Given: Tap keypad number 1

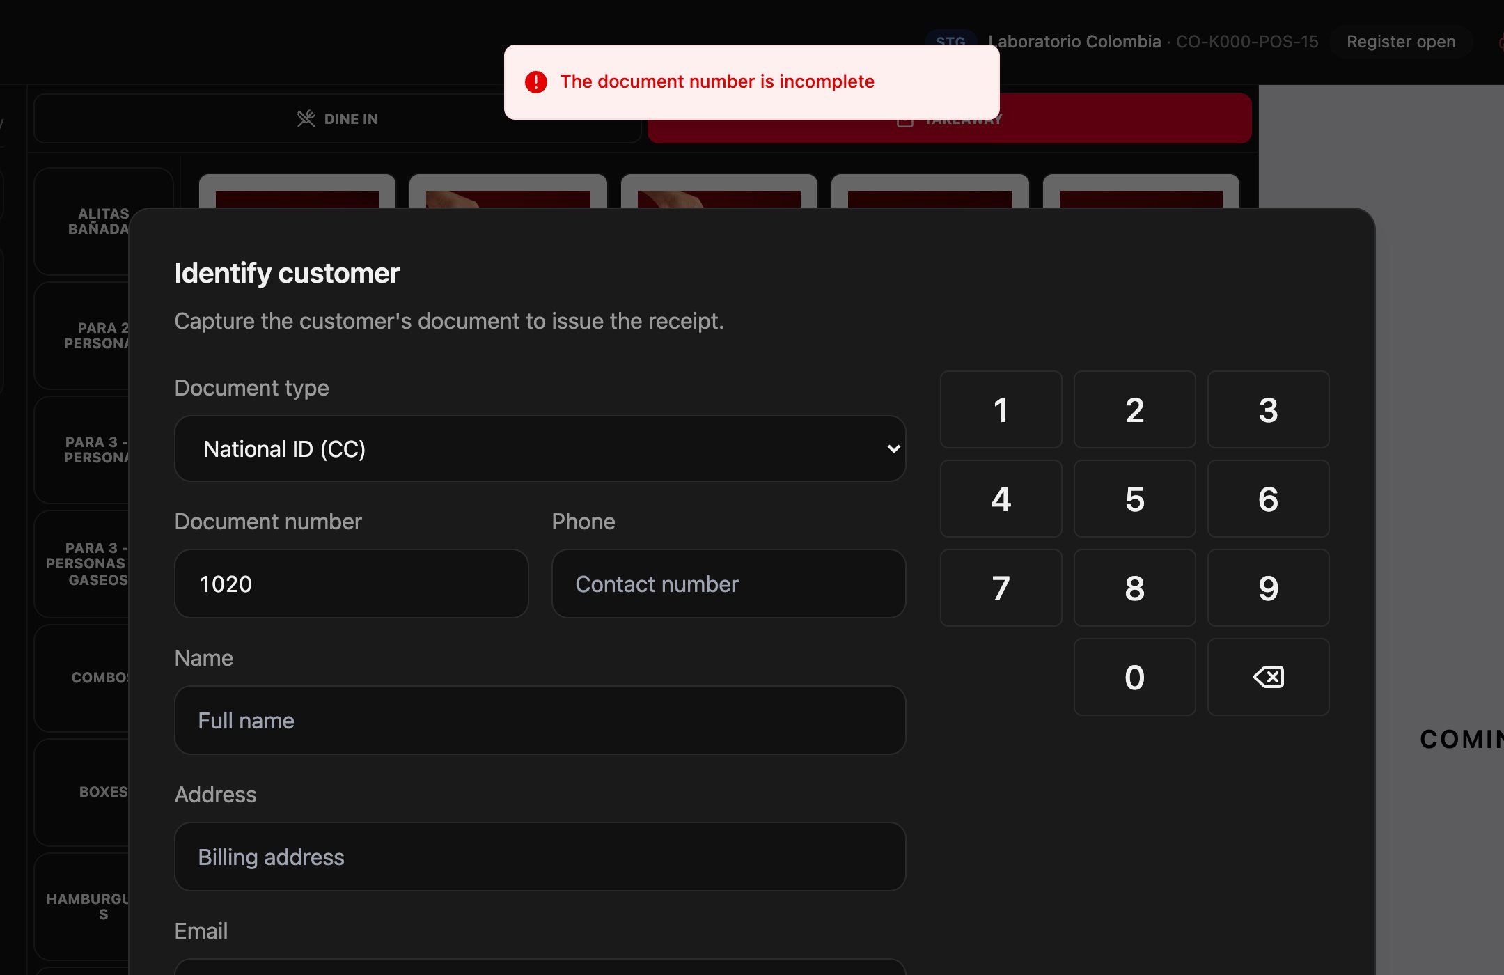Looking at the screenshot, I should coord(1001,409).
